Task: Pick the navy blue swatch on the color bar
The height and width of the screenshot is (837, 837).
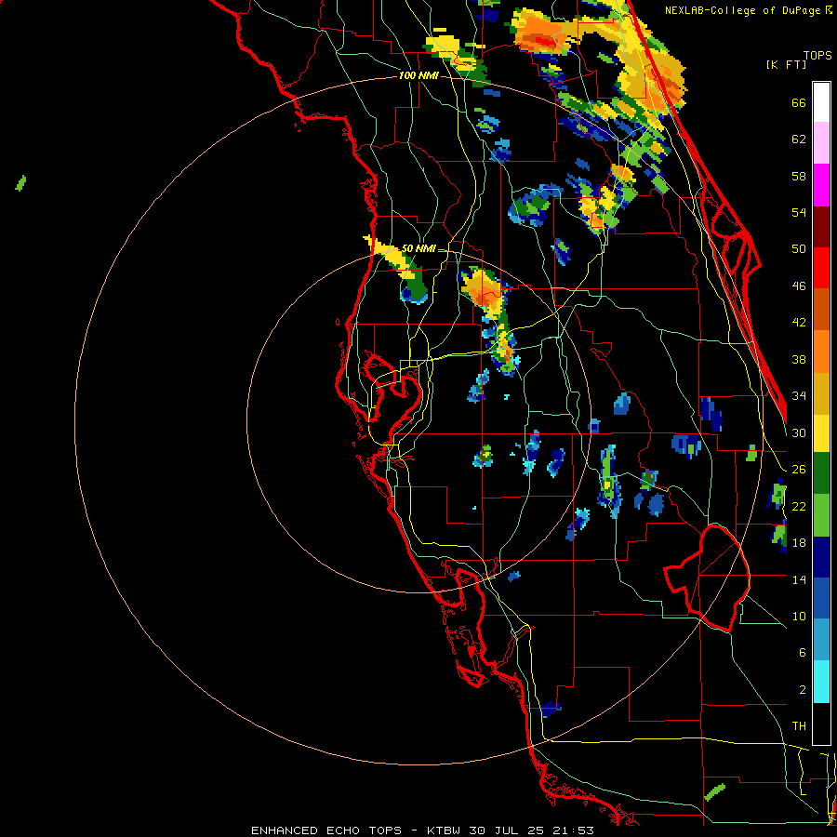Action: [x=821, y=557]
